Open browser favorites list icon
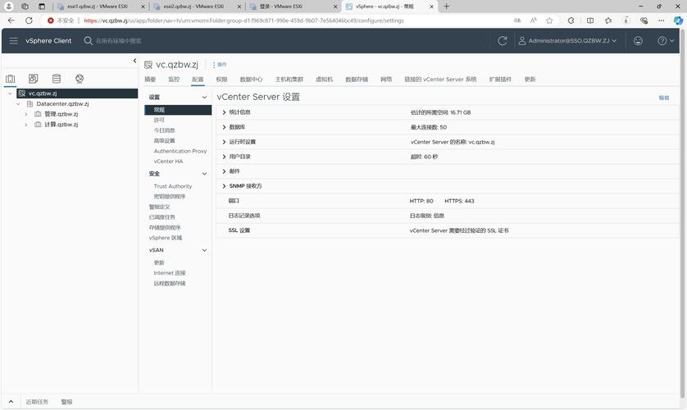Viewport: 687px width, 410px height. (608, 20)
